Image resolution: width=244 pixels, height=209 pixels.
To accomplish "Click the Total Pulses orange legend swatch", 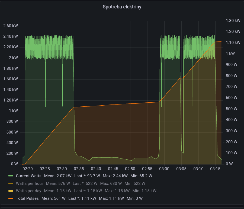I will tap(11, 198).
